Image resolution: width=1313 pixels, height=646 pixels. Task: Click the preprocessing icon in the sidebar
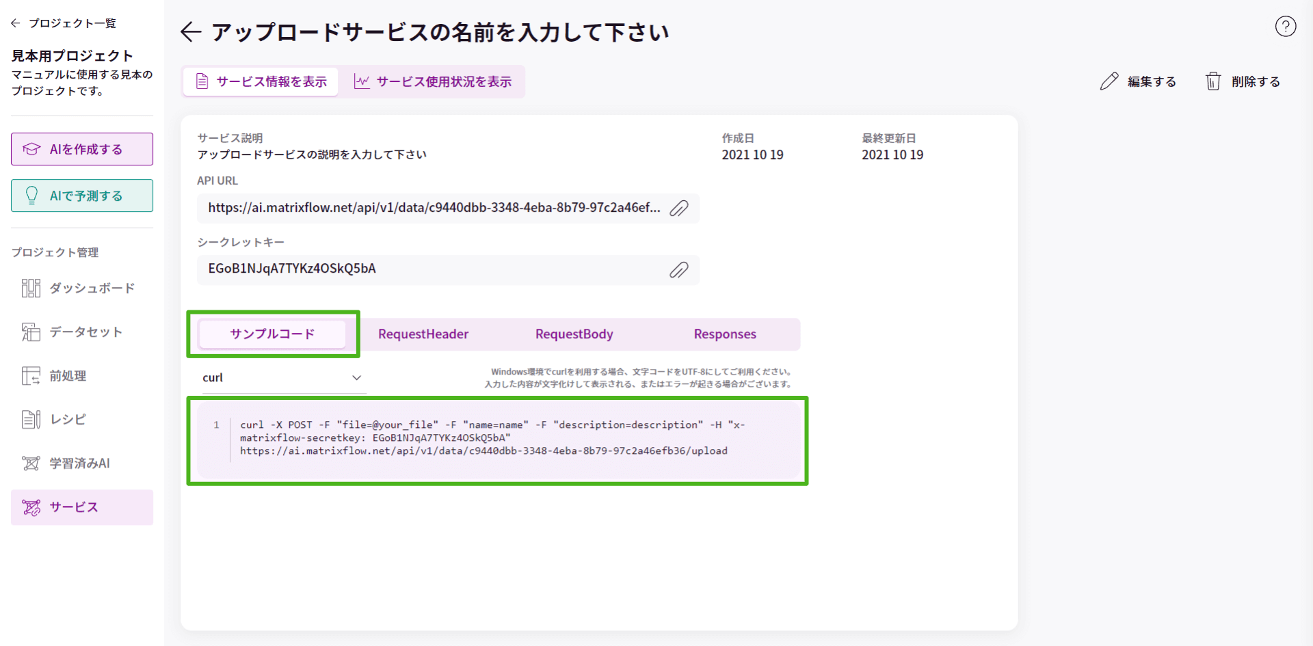[31, 375]
